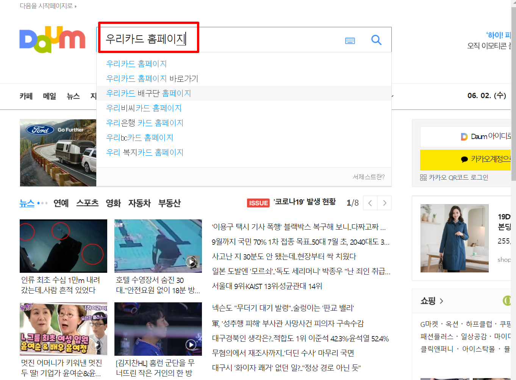Click the Ford Go Further ad banner

pyautogui.click(x=58, y=153)
